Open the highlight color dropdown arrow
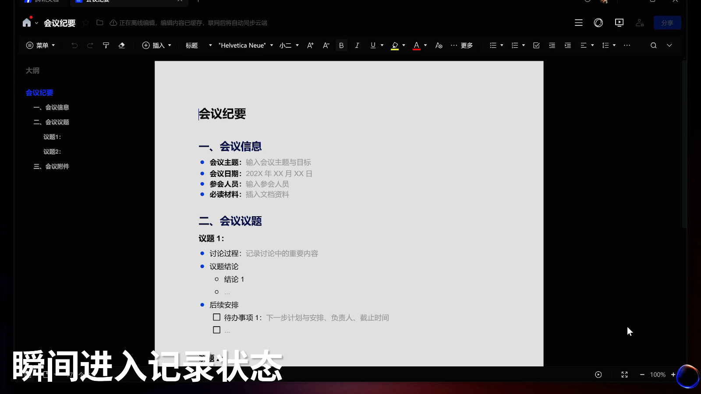Screen dimensions: 701x394 pyautogui.click(x=404, y=46)
